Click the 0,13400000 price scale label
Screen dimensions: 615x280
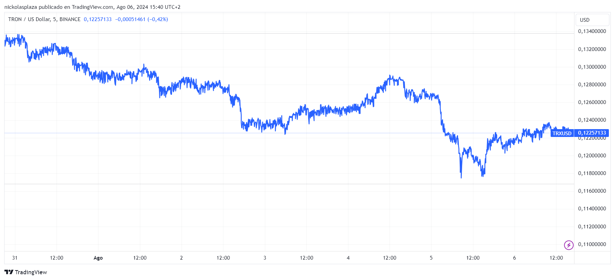click(592, 31)
